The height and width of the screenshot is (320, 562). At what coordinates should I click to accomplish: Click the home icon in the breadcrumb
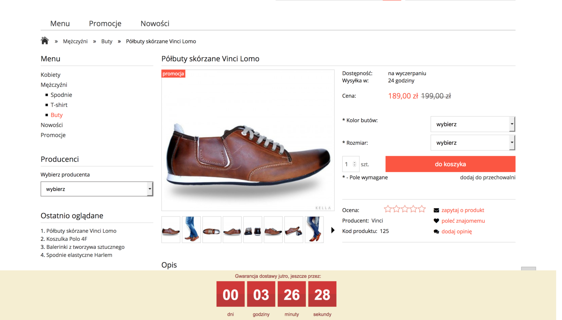(45, 41)
